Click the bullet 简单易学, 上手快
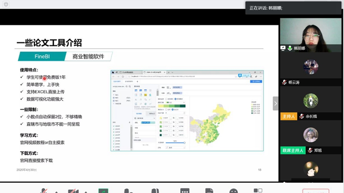Viewport: 344px width, 193px height. [43, 84]
